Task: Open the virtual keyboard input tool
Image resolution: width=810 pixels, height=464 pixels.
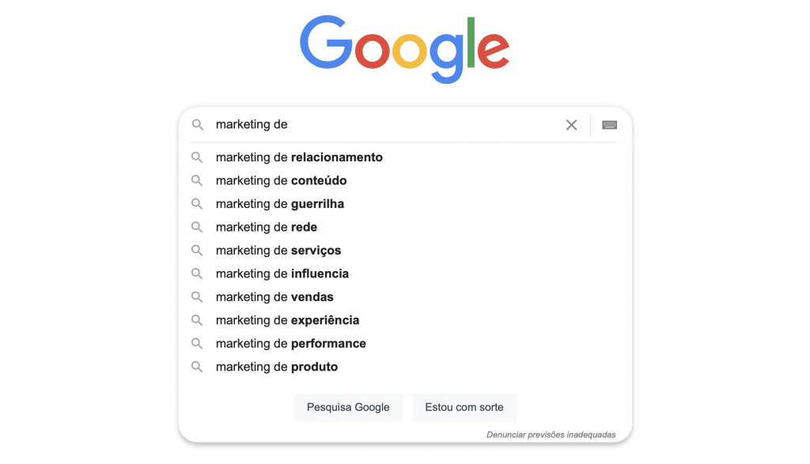Action: pos(609,125)
